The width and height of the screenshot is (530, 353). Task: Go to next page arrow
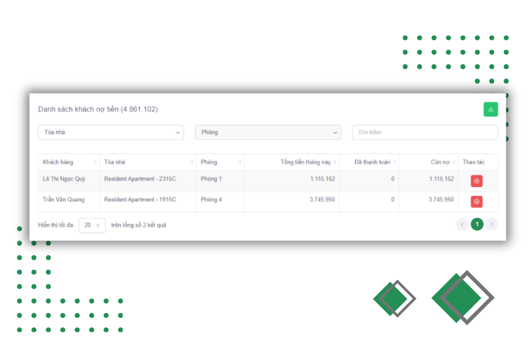click(x=492, y=224)
